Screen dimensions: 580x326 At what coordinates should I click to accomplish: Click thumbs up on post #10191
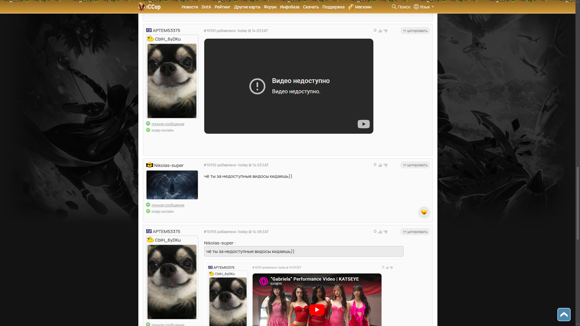click(x=380, y=31)
